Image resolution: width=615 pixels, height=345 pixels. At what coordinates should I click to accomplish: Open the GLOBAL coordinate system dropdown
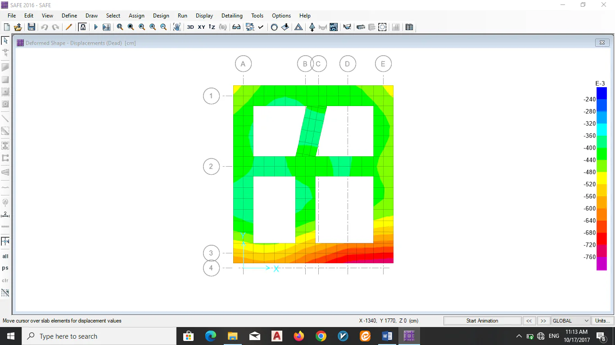click(x=570, y=321)
